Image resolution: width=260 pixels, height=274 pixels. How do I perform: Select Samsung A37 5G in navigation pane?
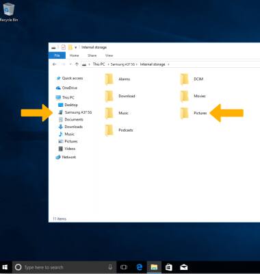(x=75, y=112)
